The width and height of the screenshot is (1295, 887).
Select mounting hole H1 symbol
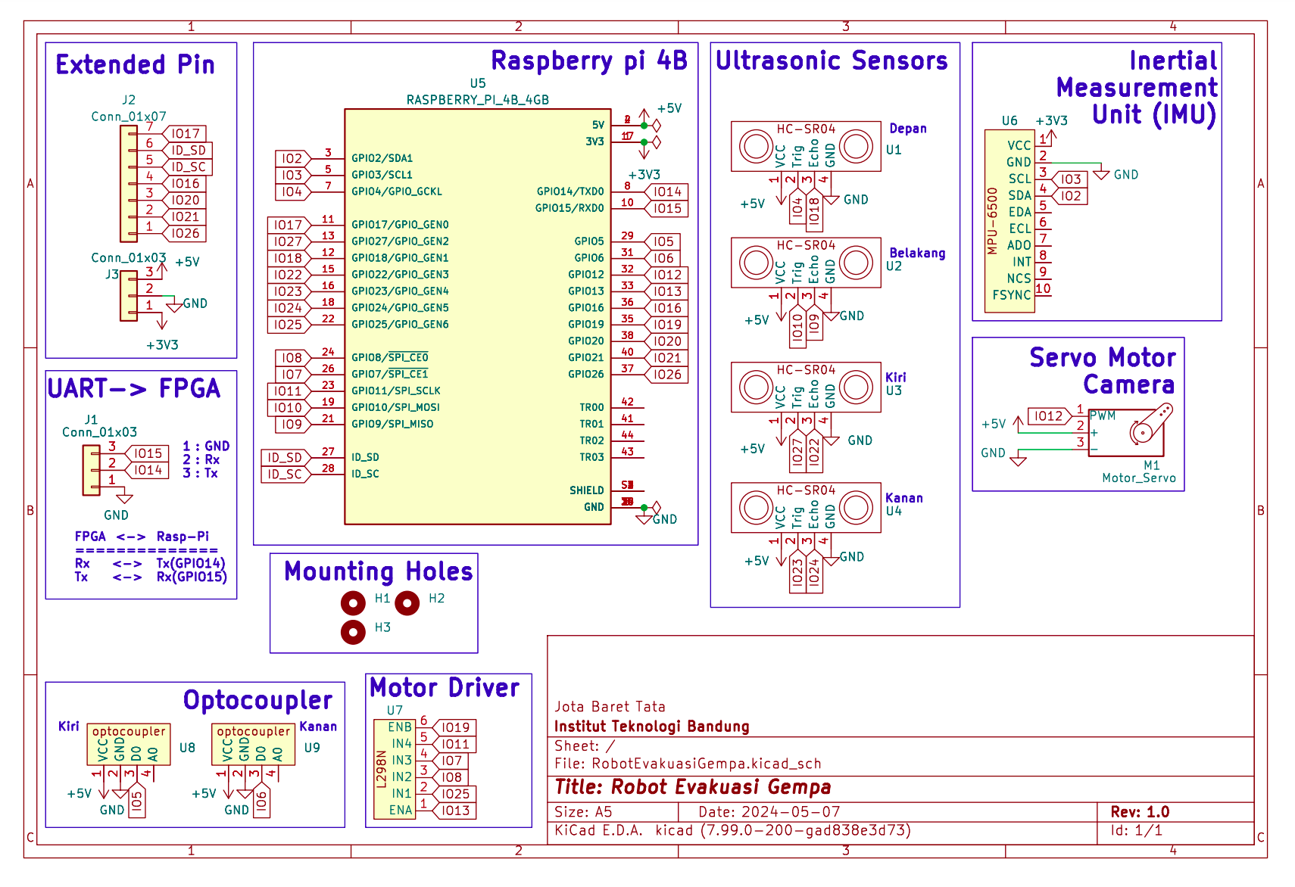click(353, 603)
